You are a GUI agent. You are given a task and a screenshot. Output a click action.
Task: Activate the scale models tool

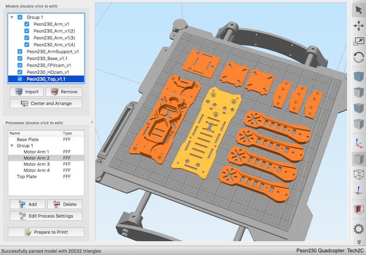(359, 41)
